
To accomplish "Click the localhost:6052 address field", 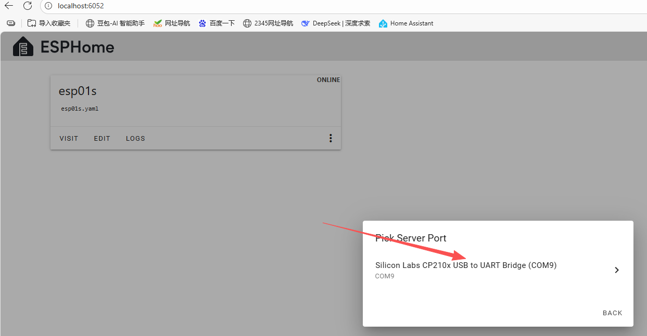I will coord(81,6).
